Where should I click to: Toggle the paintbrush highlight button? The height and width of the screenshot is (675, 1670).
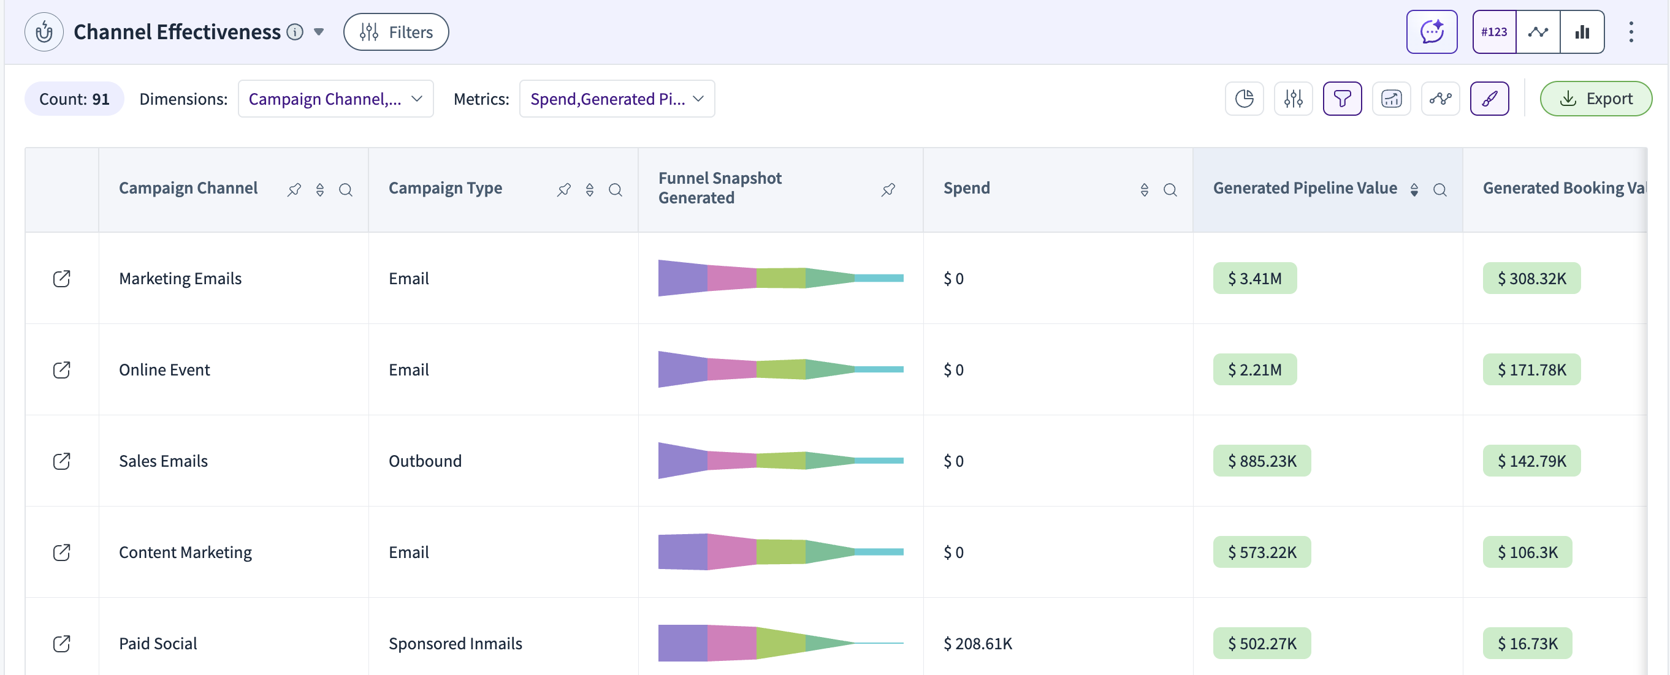[x=1489, y=99]
